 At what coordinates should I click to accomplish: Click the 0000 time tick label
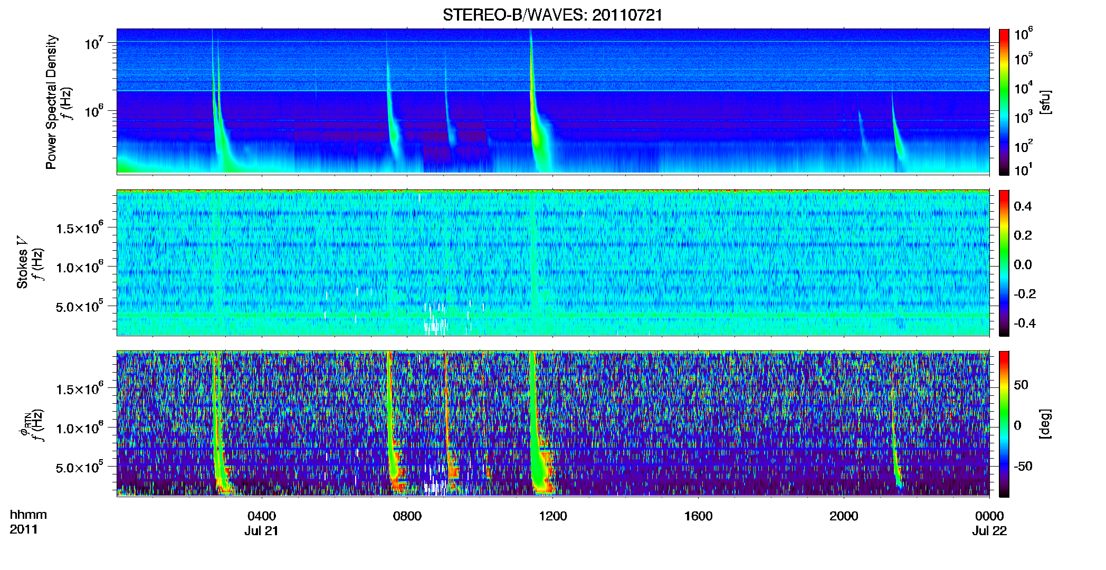(989, 516)
